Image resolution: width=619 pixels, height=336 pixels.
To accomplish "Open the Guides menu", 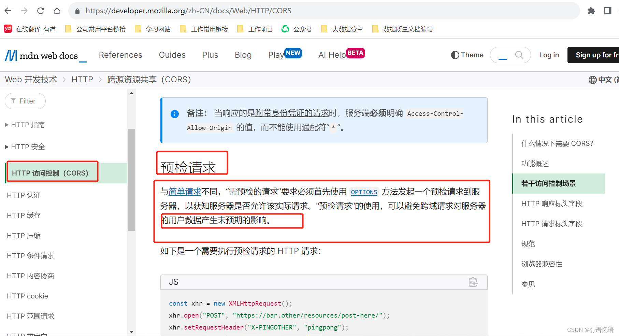I will coord(172,55).
